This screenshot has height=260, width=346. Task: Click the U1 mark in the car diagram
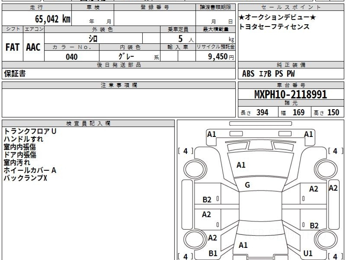pos(308,253)
